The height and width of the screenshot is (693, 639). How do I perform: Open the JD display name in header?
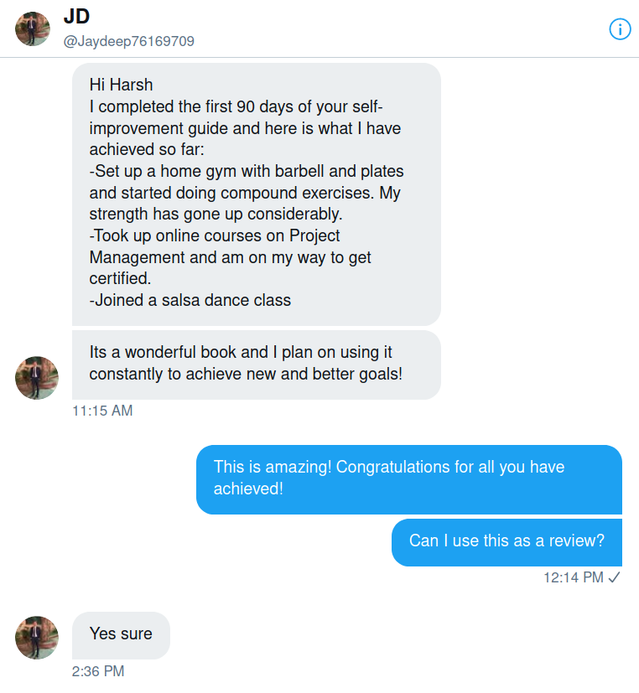(76, 17)
